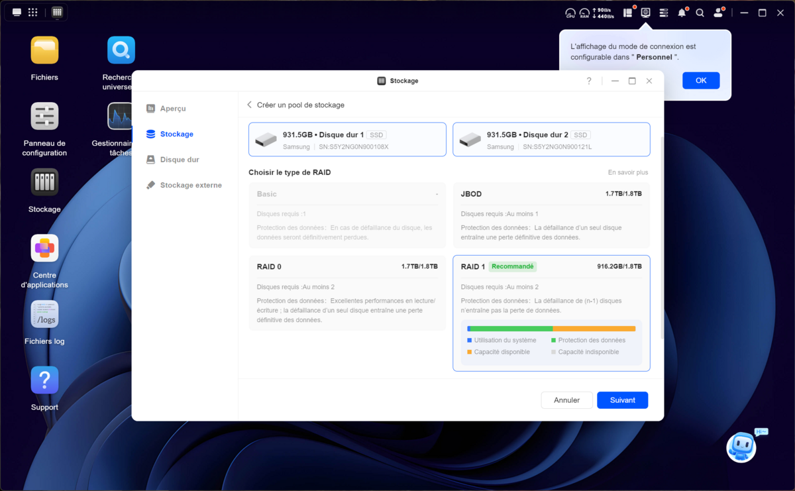Click the Support help icon
The image size is (795, 491).
tap(44, 381)
